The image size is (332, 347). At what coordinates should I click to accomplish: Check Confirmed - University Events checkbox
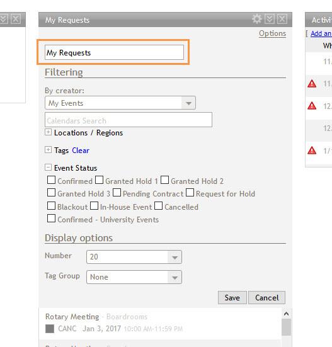(x=52, y=219)
